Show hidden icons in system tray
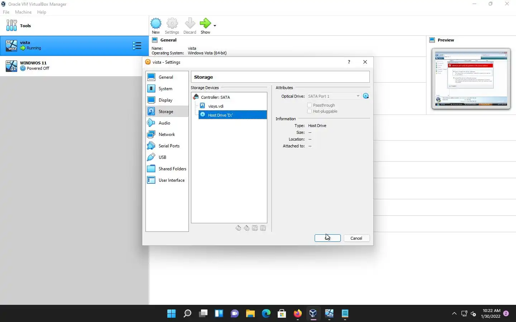516x322 pixels. coord(454,313)
